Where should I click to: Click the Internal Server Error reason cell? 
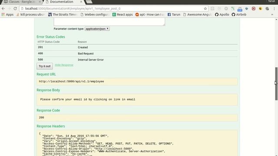pos(91,60)
